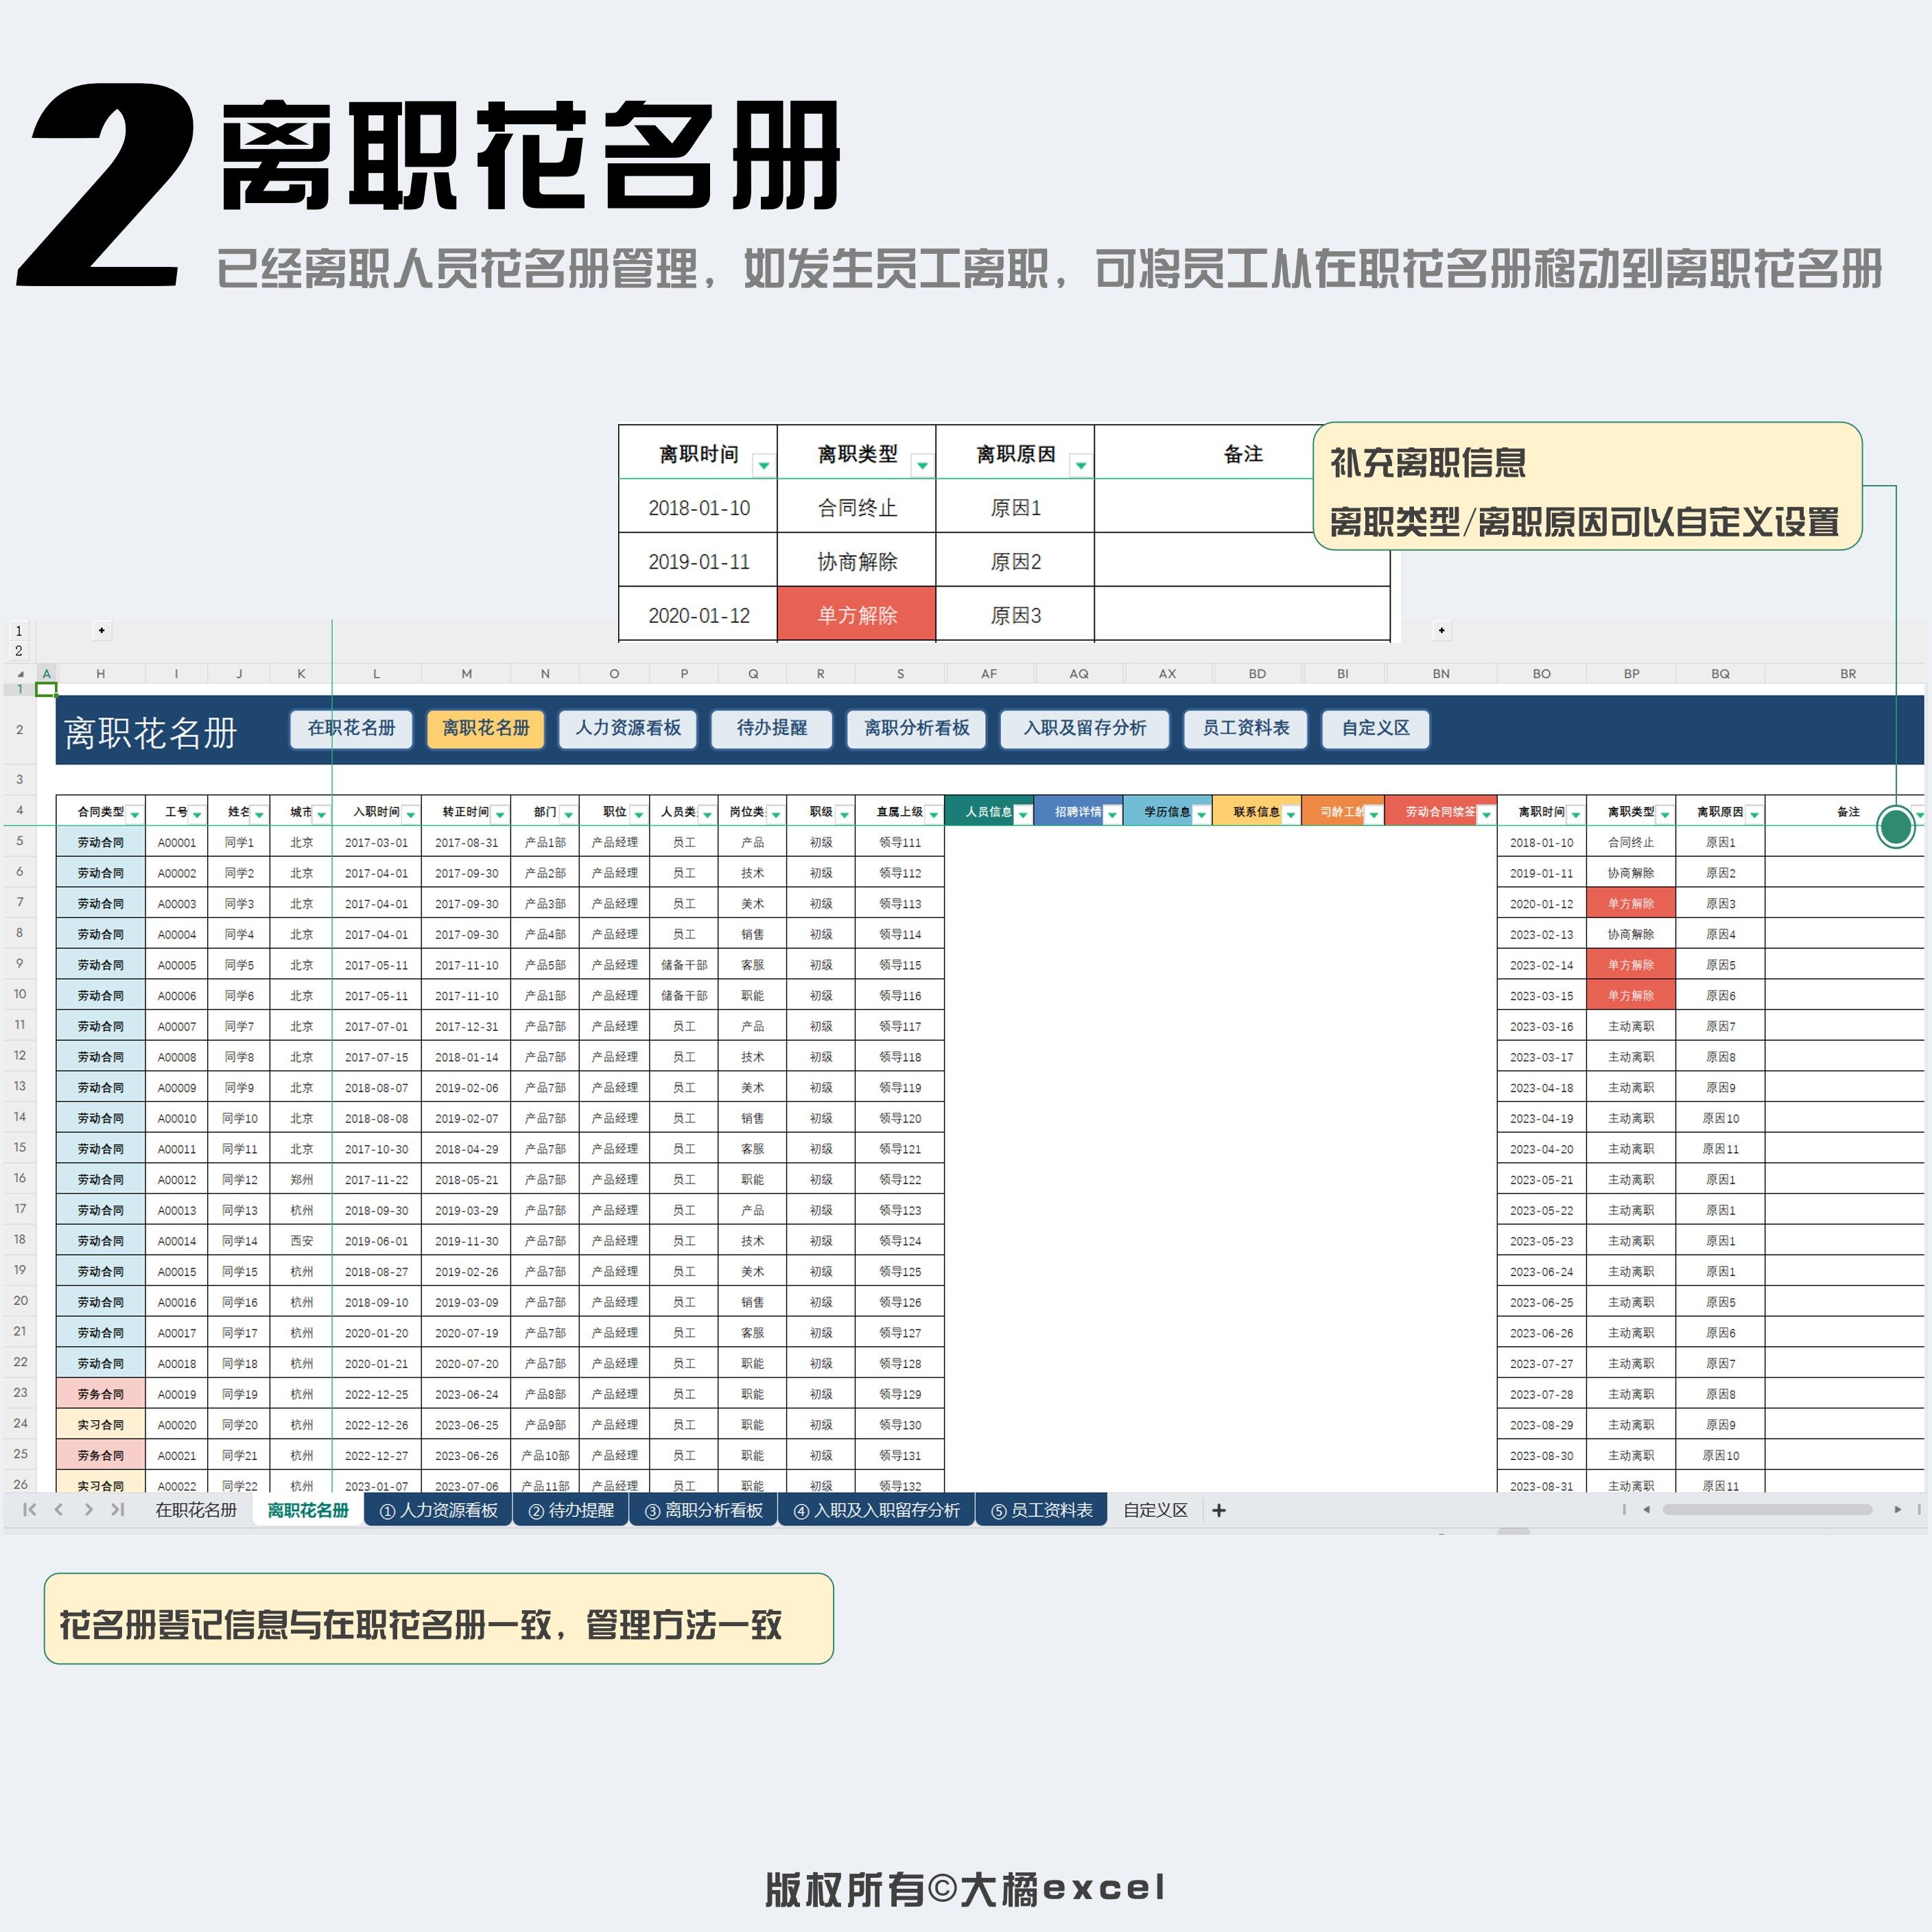Click the green circle marker in 备注 column
This screenshot has height=1932, width=1932.
[1895, 826]
